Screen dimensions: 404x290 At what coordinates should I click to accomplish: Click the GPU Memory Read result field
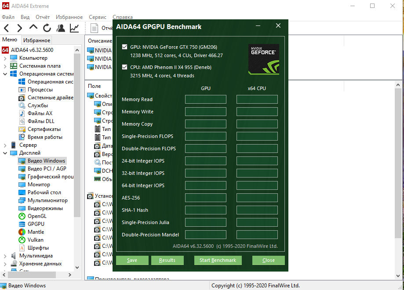pyautogui.click(x=206, y=99)
